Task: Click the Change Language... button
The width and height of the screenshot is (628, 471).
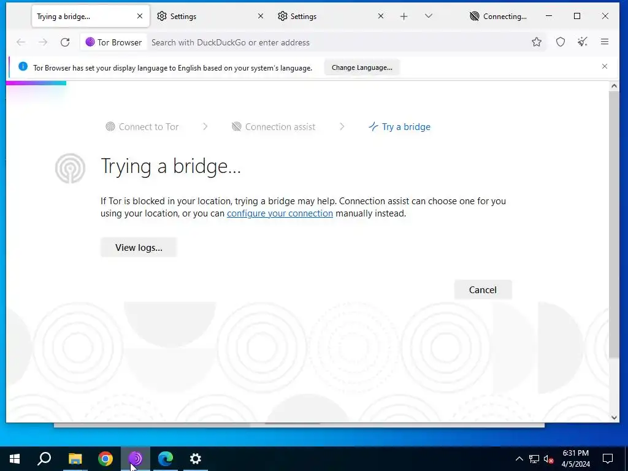Action: (x=362, y=67)
